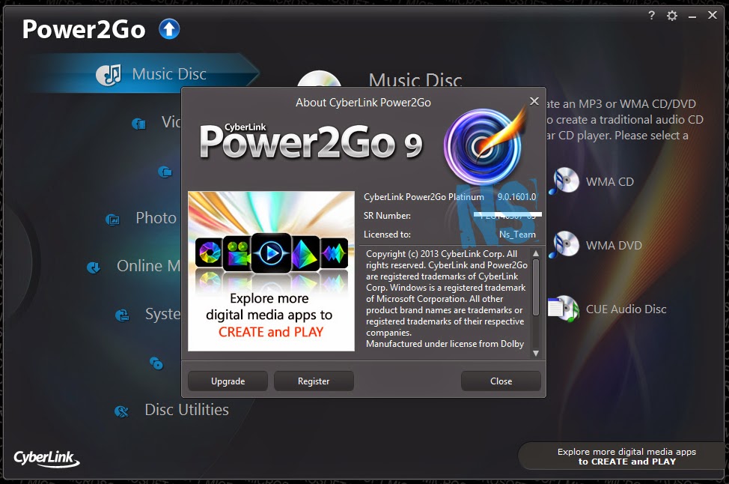This screenshot has height=484, width=729.
Task: Click the Online Media sidebar icon
Action: point(93,267)
